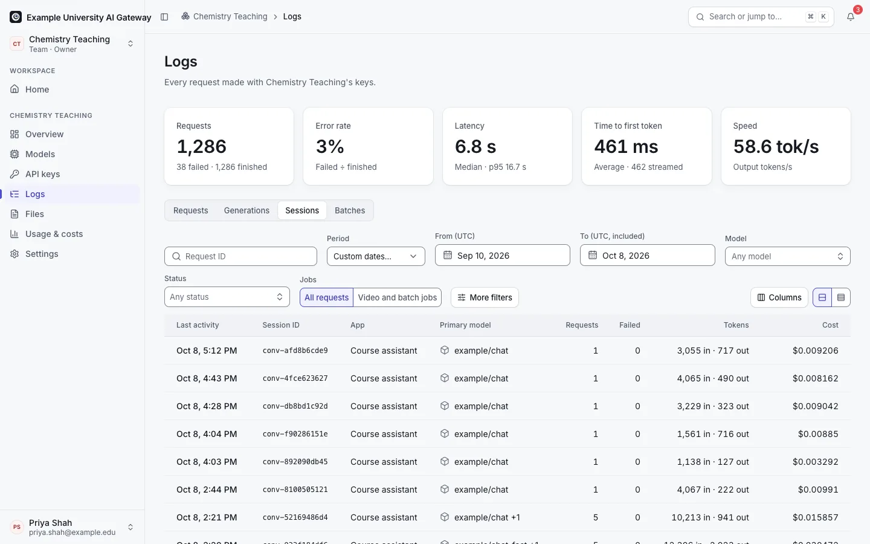Select the comfortable row density view
The image size is (870, 544).
[x=822, y=297]
